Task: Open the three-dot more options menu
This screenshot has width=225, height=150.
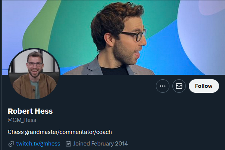Action: [163, 86]
